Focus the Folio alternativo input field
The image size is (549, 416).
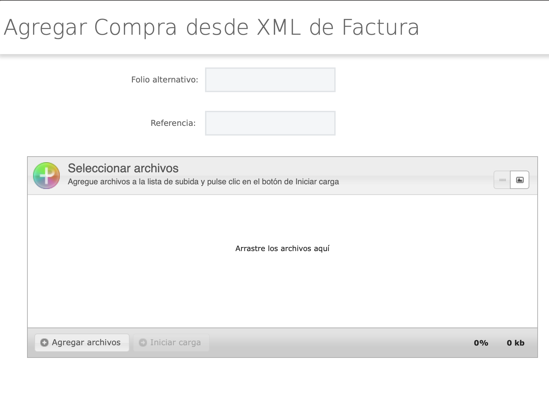tap(270, 80)
